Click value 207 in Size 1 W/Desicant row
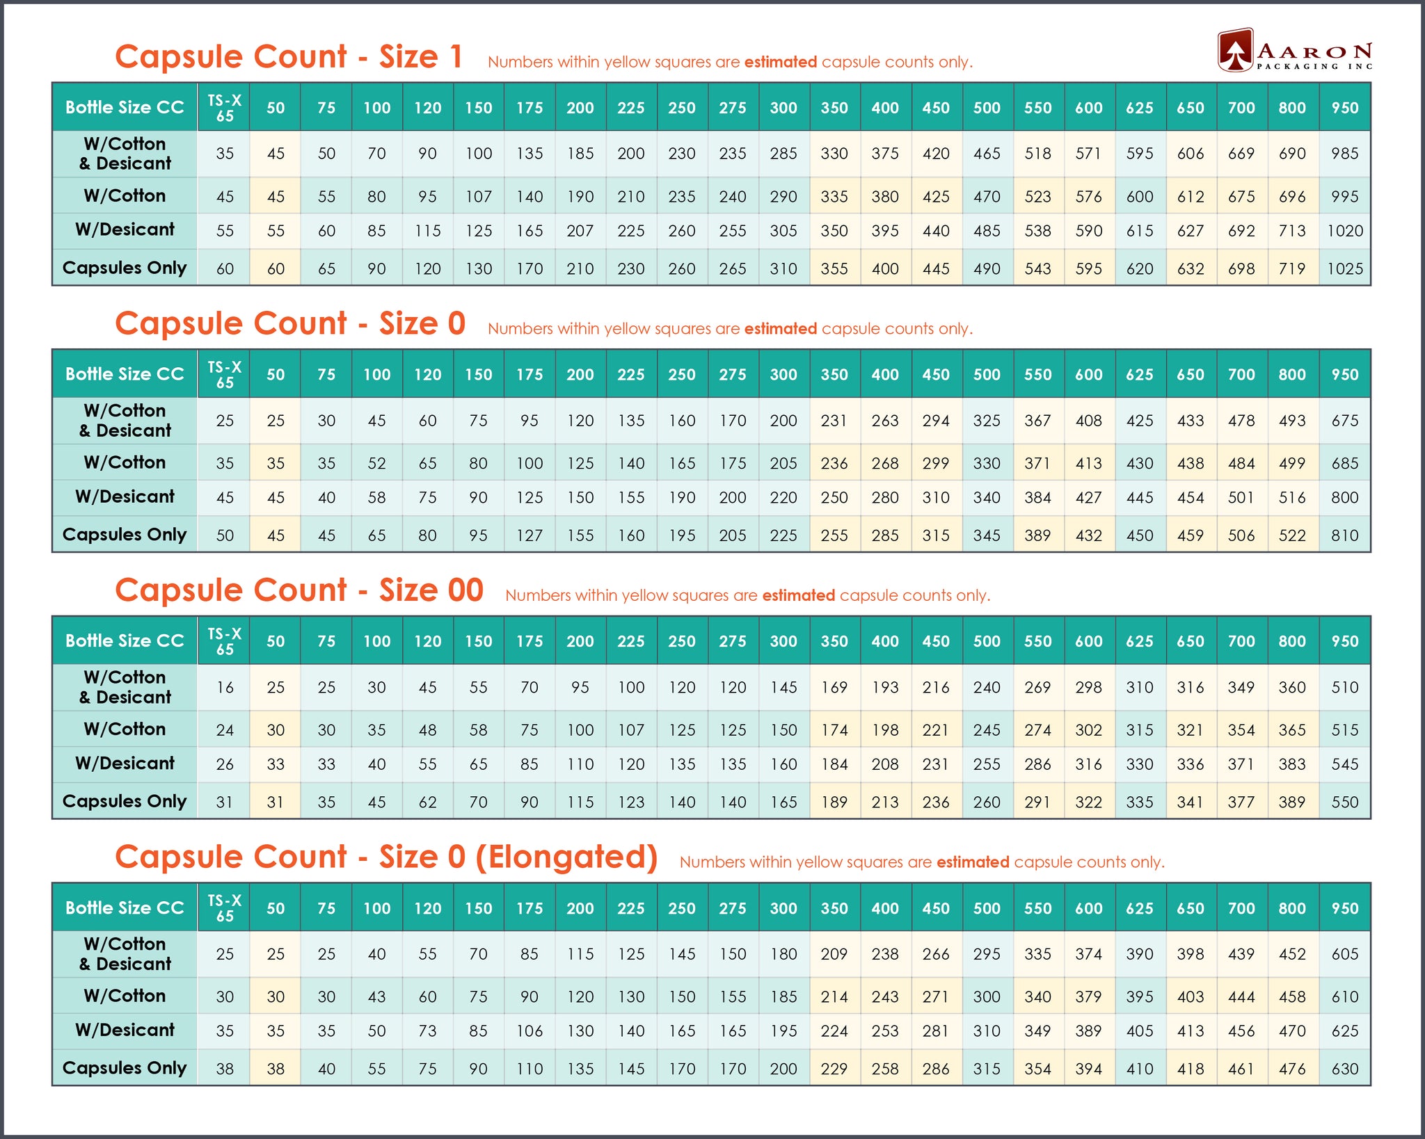Viewport: 1425px width, 1139px height. click(580, 231)
